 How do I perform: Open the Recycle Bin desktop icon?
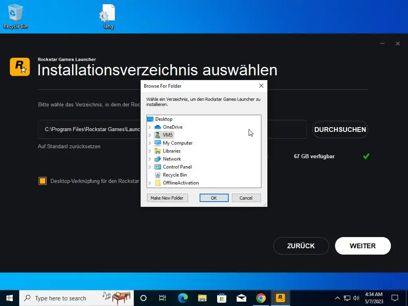pyautogui.click(x=16, y=16)
